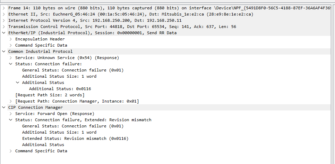The height and width of the screenshot is (164, 335).
Task: Select the [Request Path Size: 2 words] row
Action: pyautogui.click(x=50, y=95)
